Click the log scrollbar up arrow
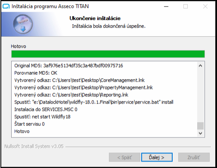 coord(200,66)
